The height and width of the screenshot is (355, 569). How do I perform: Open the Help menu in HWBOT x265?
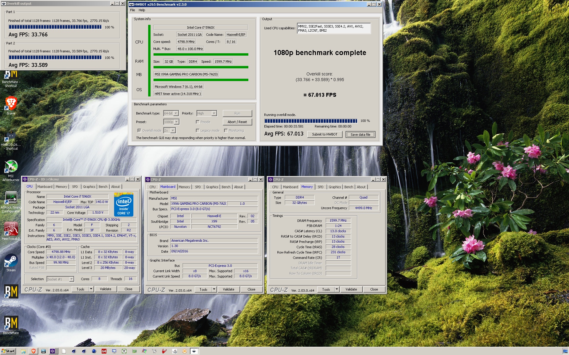point(142,10)
